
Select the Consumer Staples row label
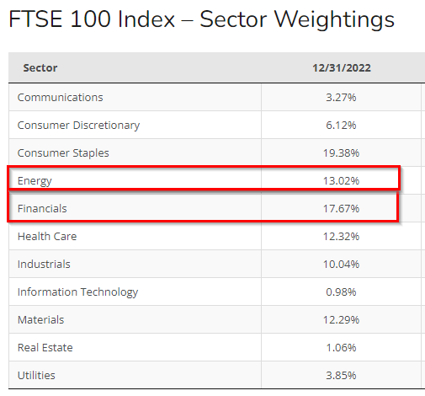pos(63,153)
